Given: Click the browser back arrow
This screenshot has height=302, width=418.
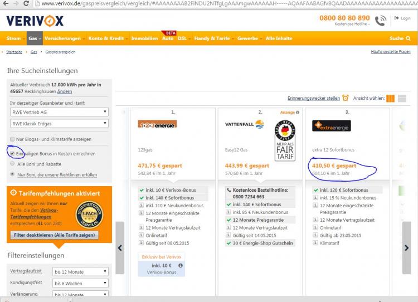Looking at the screenshot, I should click(x=5, y=3).
